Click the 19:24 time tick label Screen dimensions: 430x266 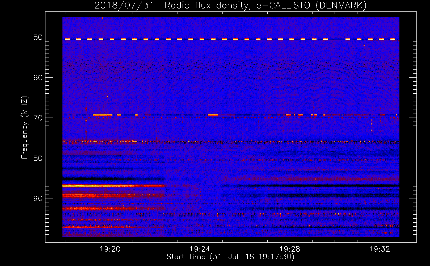click(200, 249)
